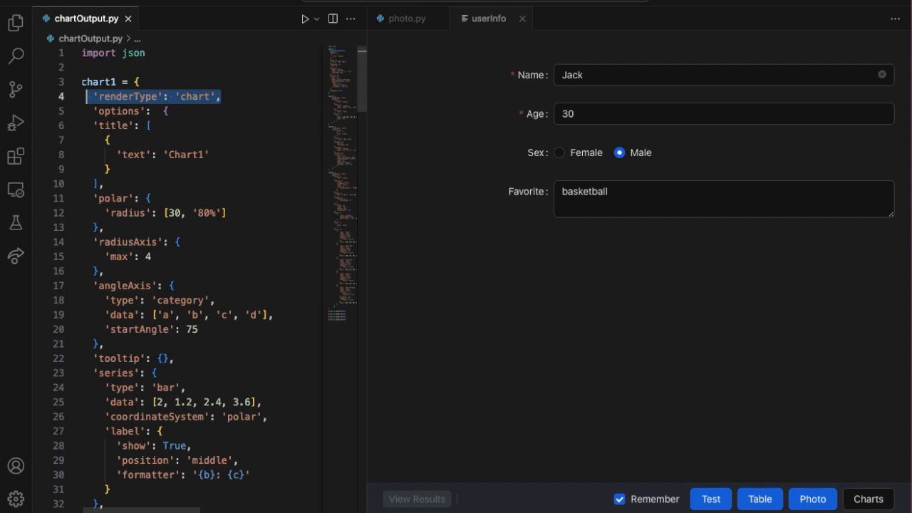Viewport: 912px width, 513px height.
Task: Click the Table button
Action: 760,499
